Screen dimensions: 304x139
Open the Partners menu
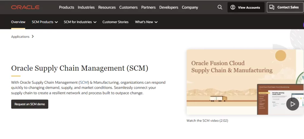click(x=148, y=7)
